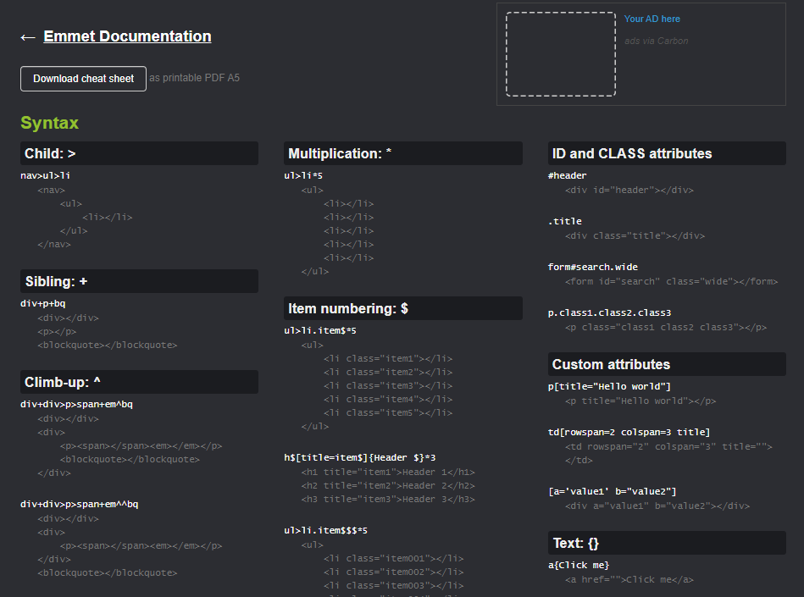Click the Item numbering: $ heading
The height and width of the screenshot is (597, 804).
coord(403,308)
